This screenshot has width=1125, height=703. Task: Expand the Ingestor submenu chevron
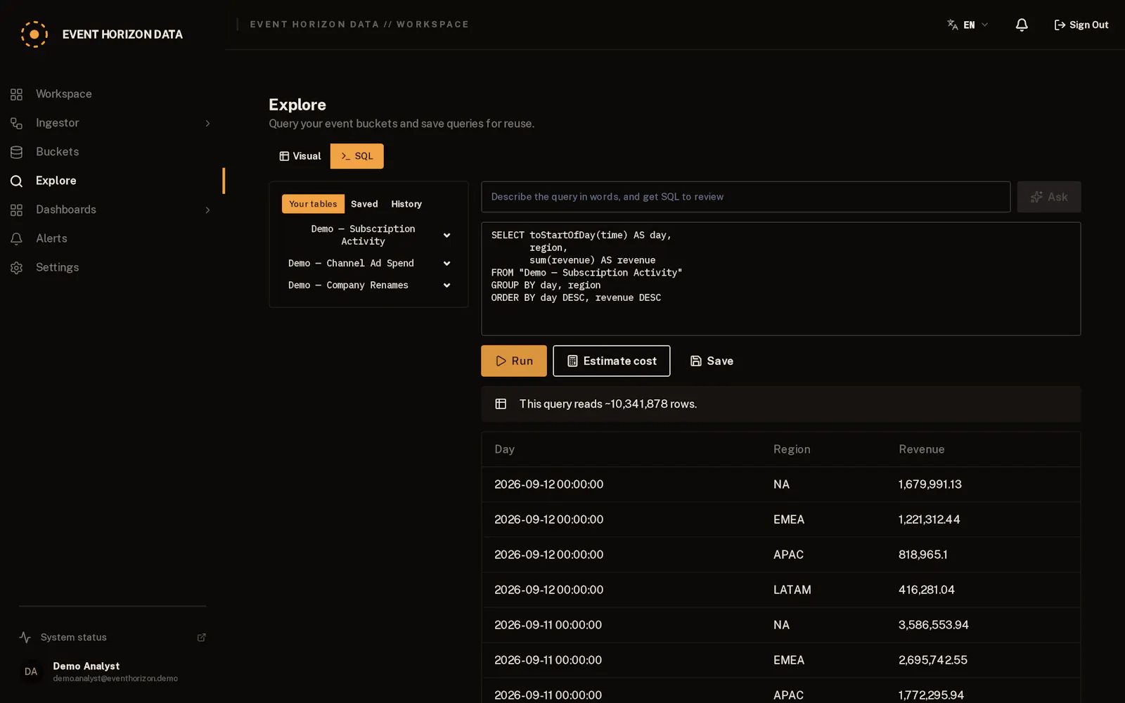207,123
